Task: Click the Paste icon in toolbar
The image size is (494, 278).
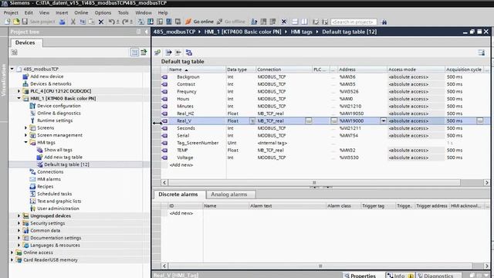Action: click(x=92, y=22)
